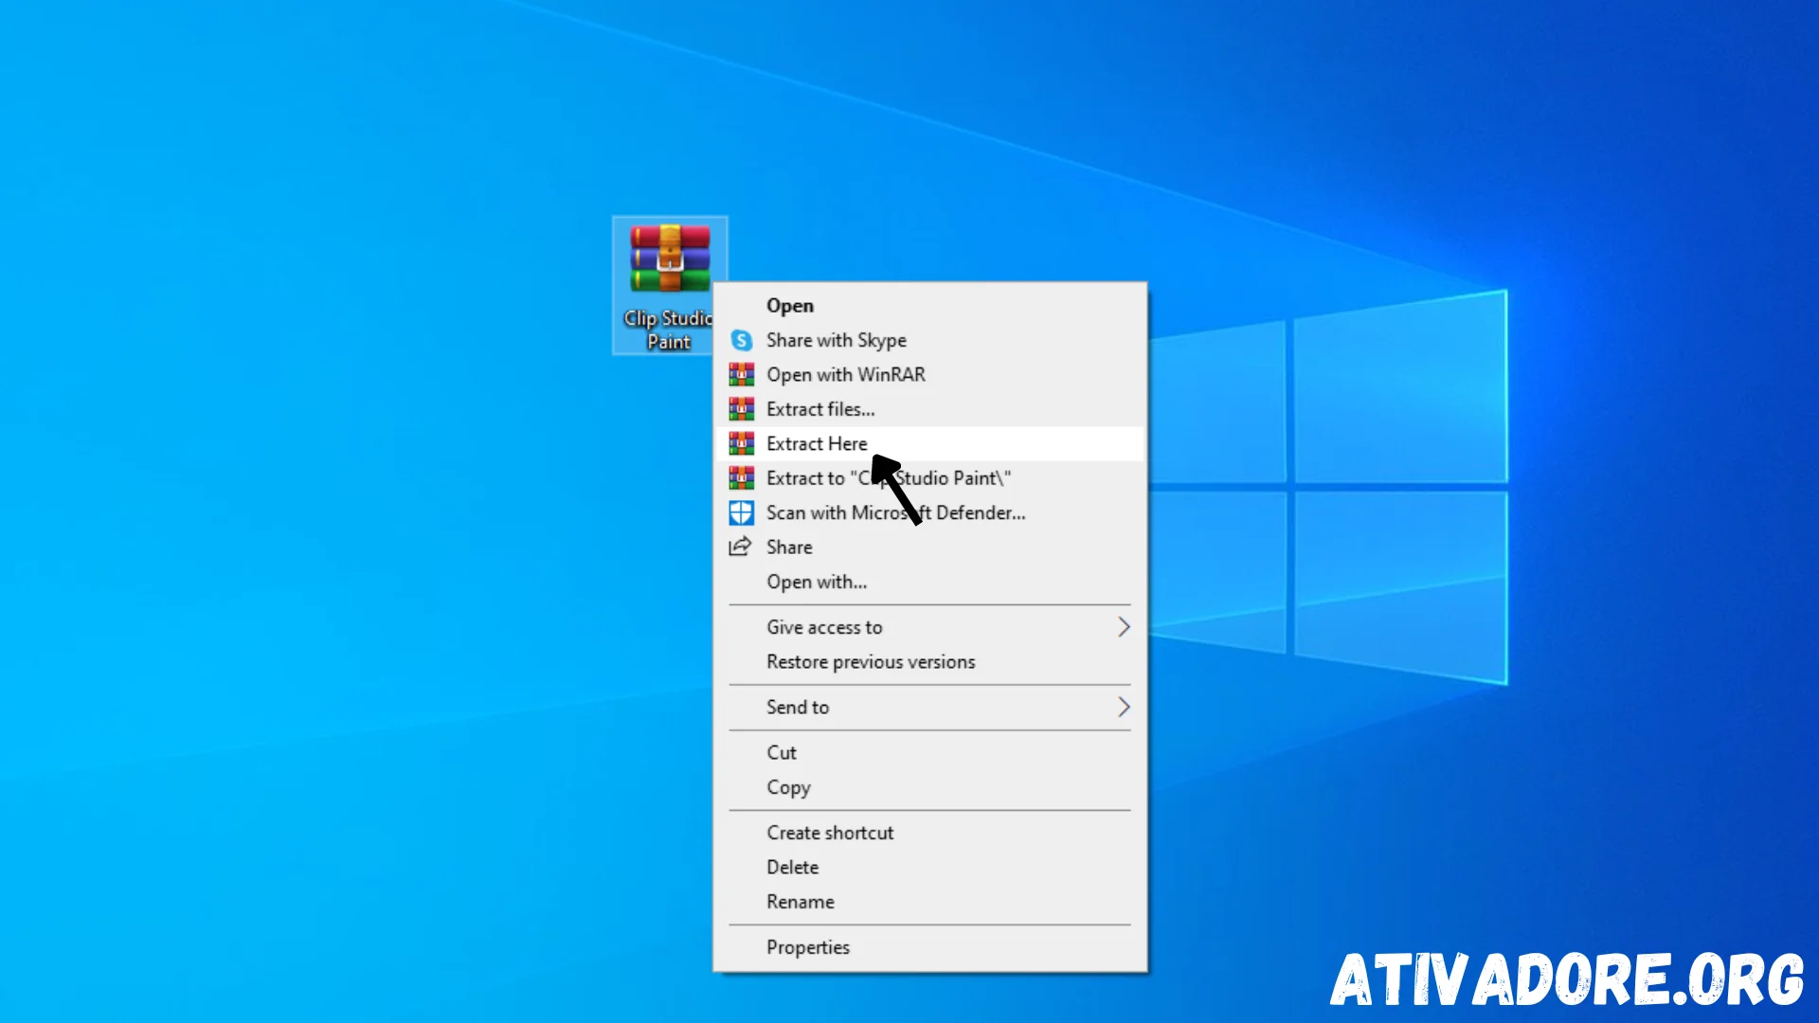Screen dimensions: 1819x1023
Task: Select Scan with Microsoft Defender option
Action: 895,512
